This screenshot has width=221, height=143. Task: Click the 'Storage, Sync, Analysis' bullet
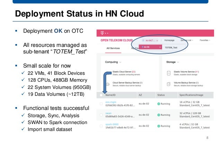53,115
